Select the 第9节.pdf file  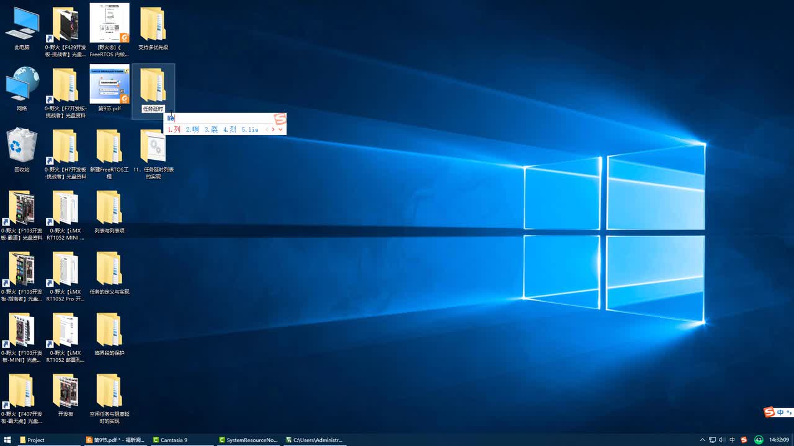[109, 88]
